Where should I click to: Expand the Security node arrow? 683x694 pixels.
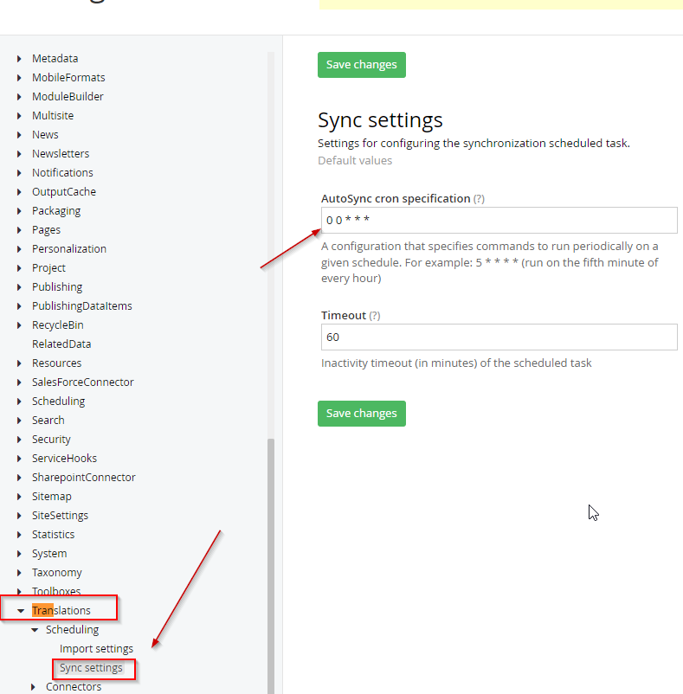pos(19,439)
